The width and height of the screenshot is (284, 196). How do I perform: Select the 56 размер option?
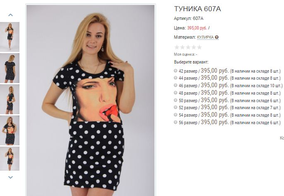pos(176,122)
